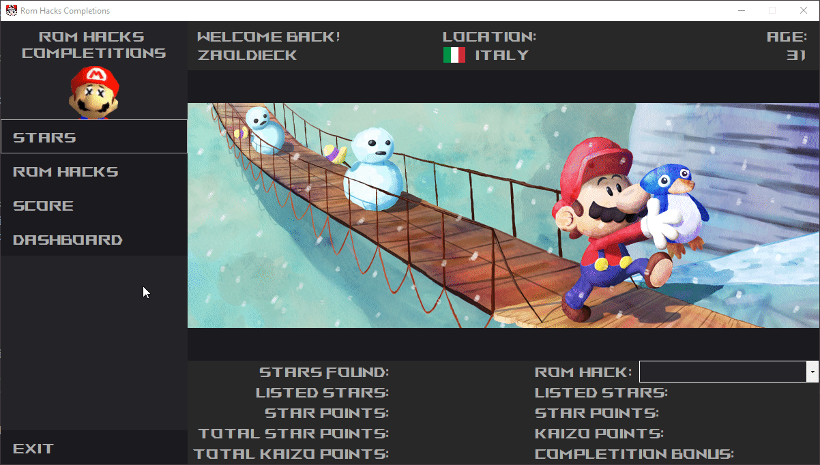This screenshot has width=820, height=465.
Task: Close the Rom Hacks Completions window
Action: [x=804, y=10]
